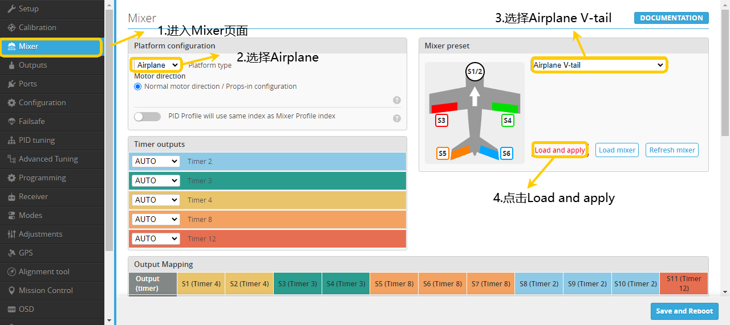This screenshot has width=730, height=325.
Task: Click help icon next to motor direction
Action: (397, 100)
